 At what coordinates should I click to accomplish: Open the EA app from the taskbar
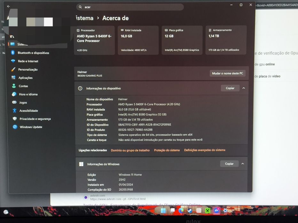[216, 211]
